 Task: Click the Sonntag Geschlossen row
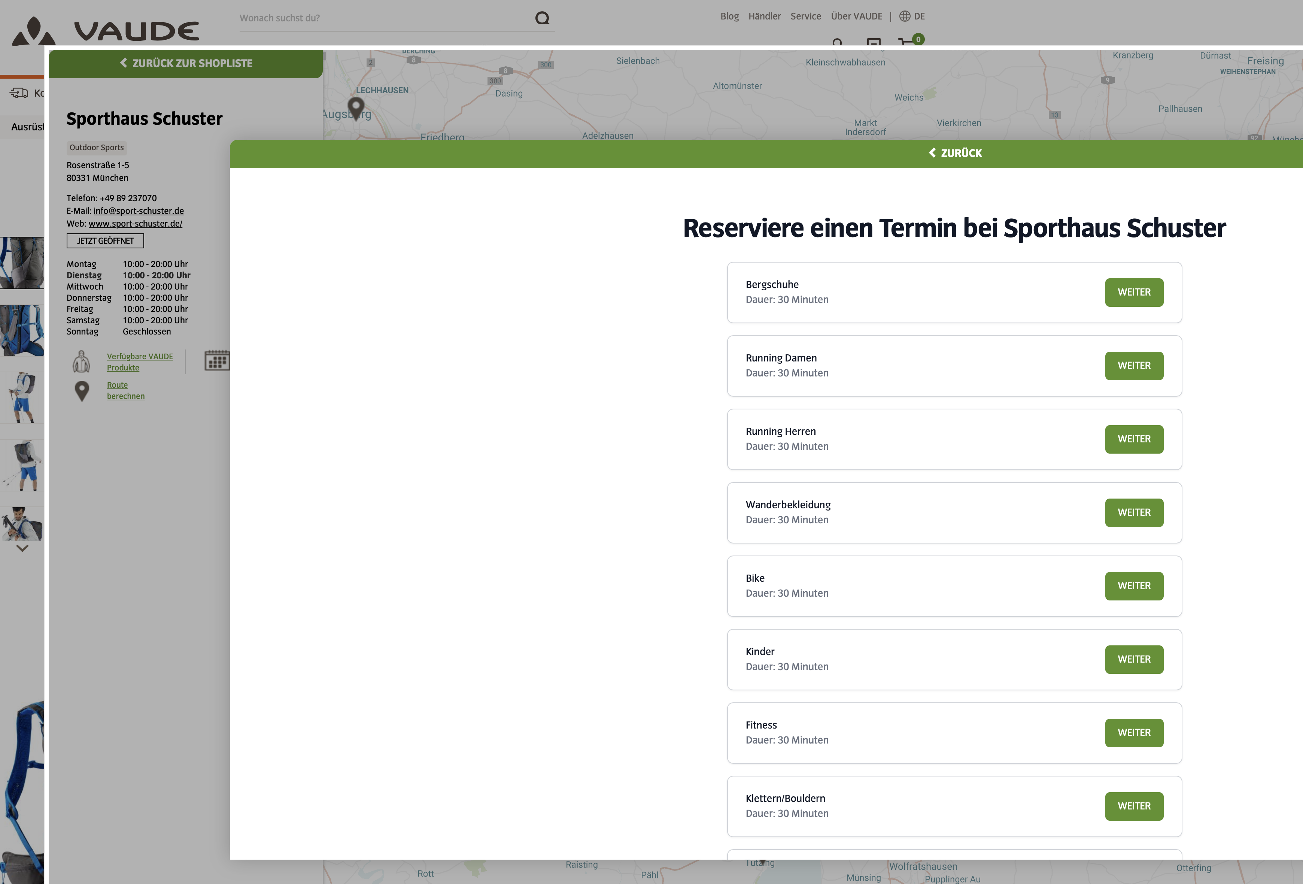[x=119, y=331]
